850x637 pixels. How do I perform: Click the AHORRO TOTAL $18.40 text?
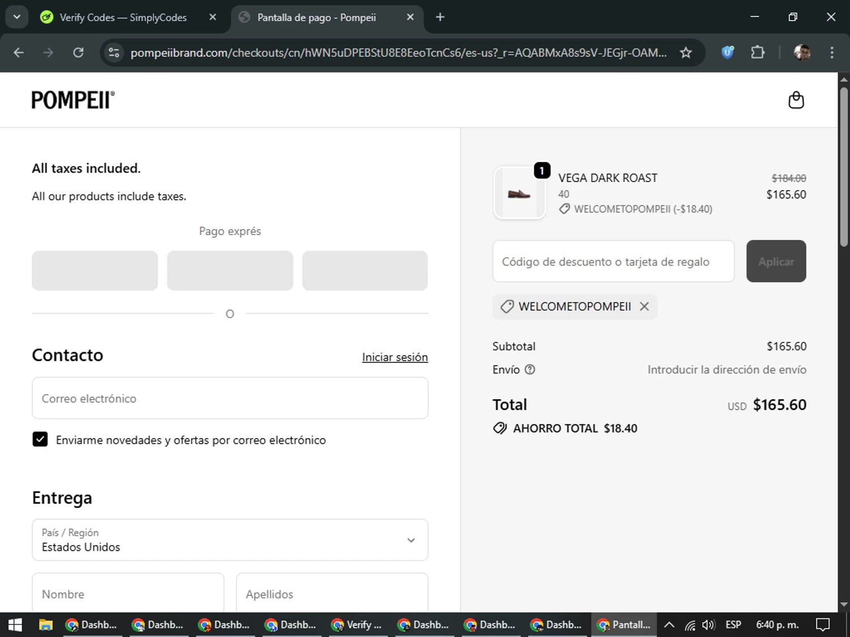(x=575, y=428)
